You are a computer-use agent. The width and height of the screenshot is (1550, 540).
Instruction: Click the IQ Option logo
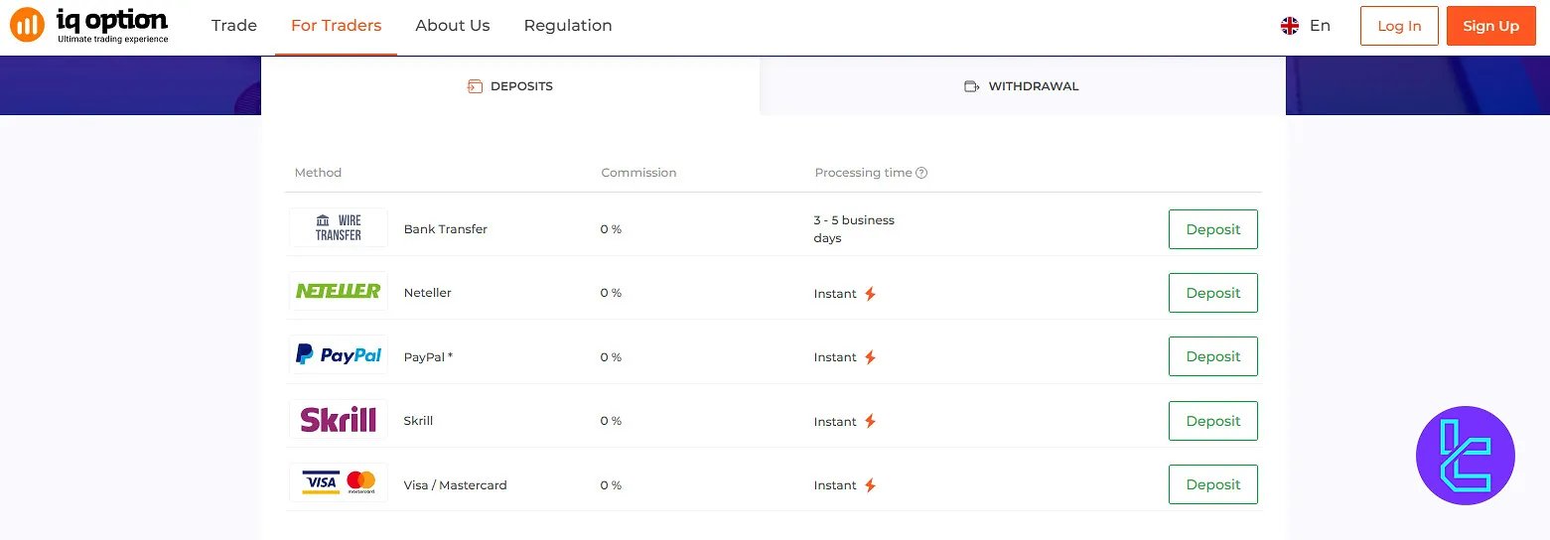[x=89, y=26]
